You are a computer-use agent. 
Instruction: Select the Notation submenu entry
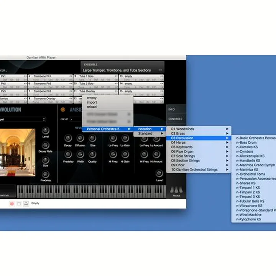pyautogui.click(x=150, y=129)
